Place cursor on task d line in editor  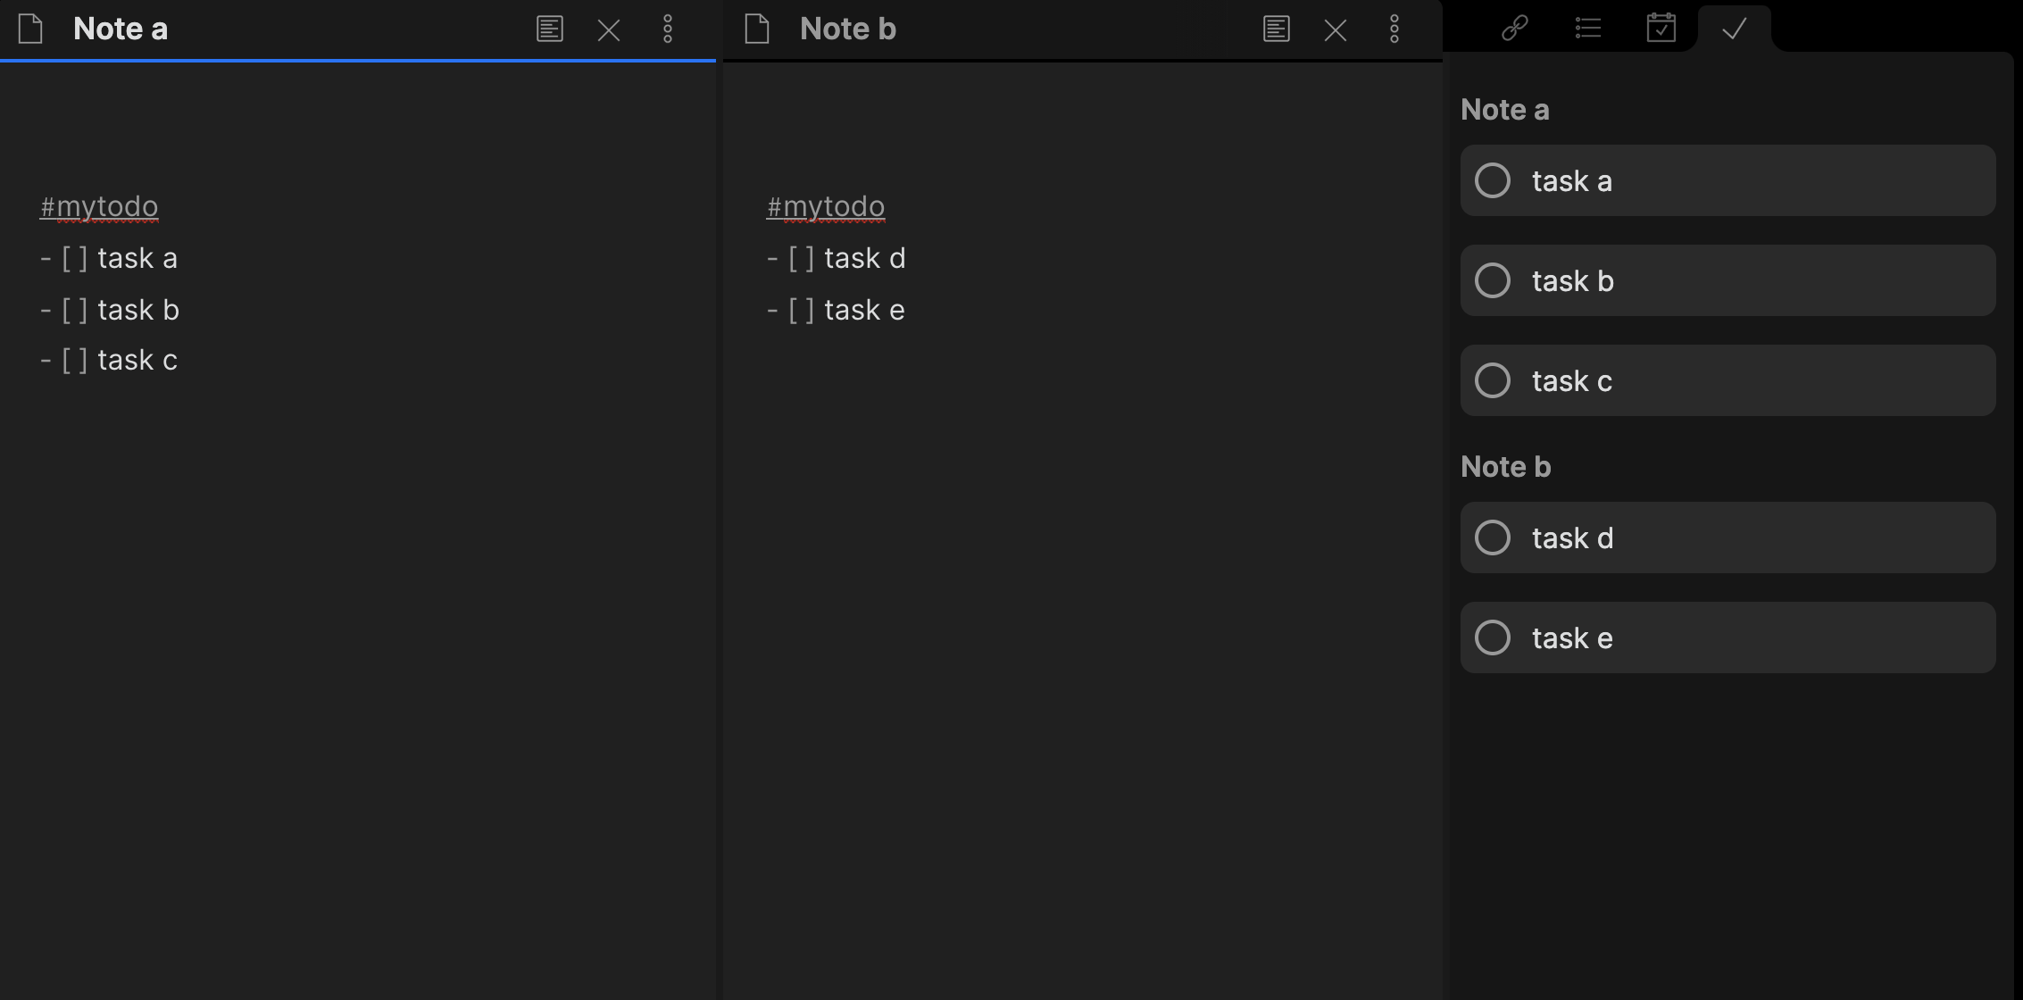coord(864,259)
